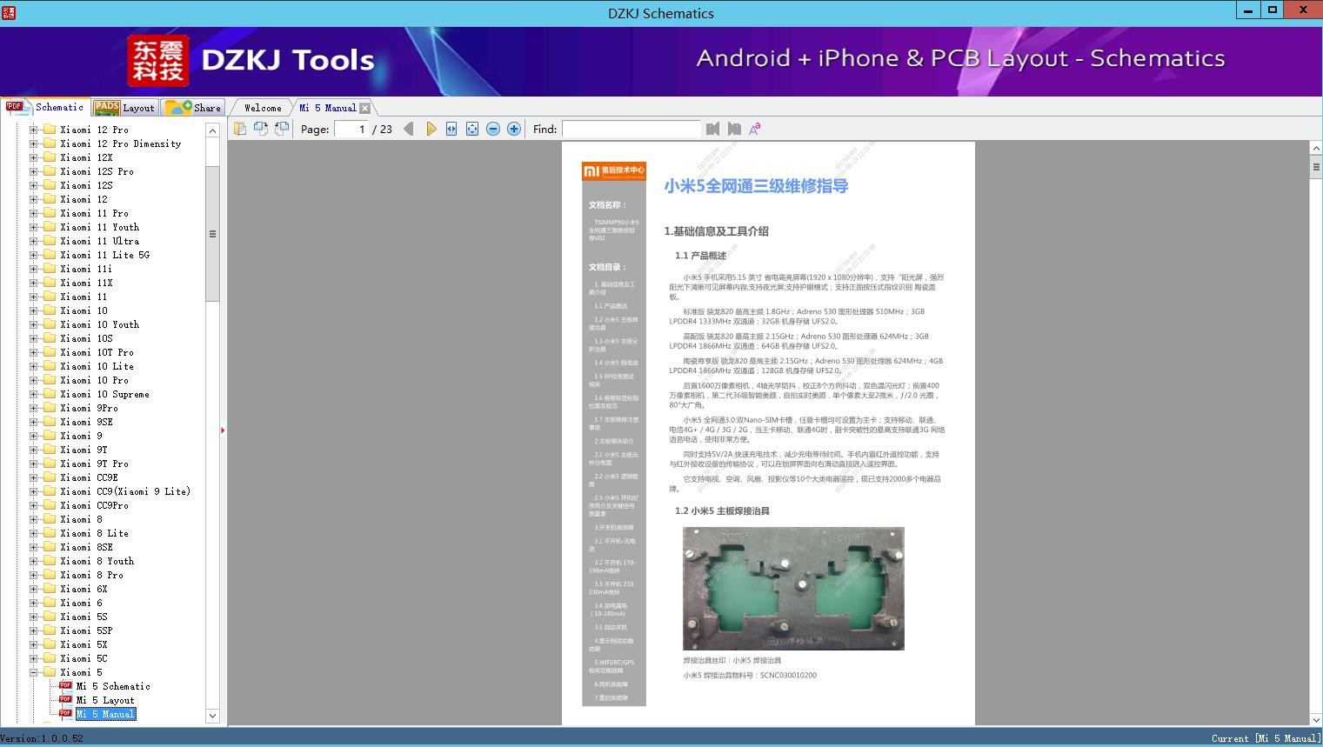Go to previous page arrow
Screen dimensions: 1323x747
point(409,129)
